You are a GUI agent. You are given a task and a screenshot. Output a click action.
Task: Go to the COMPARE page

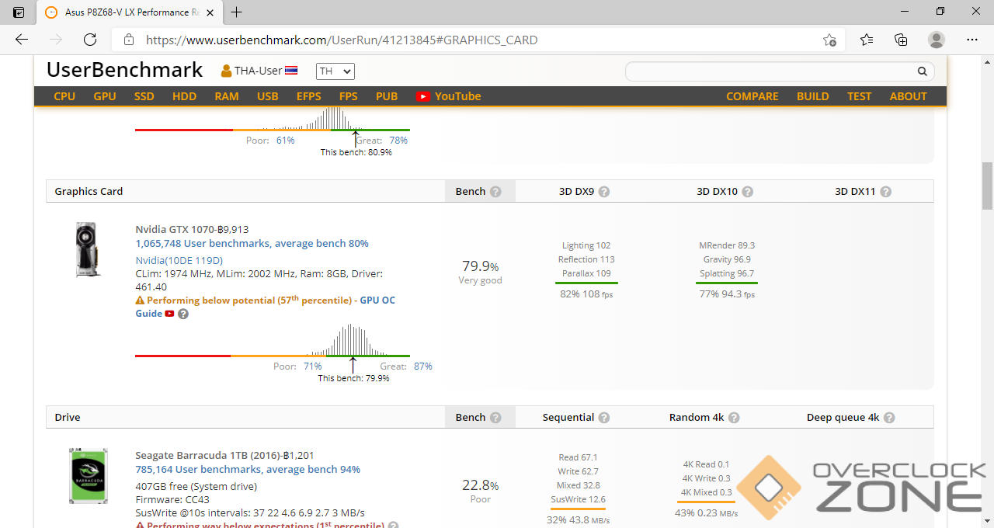tap(752, 96)
